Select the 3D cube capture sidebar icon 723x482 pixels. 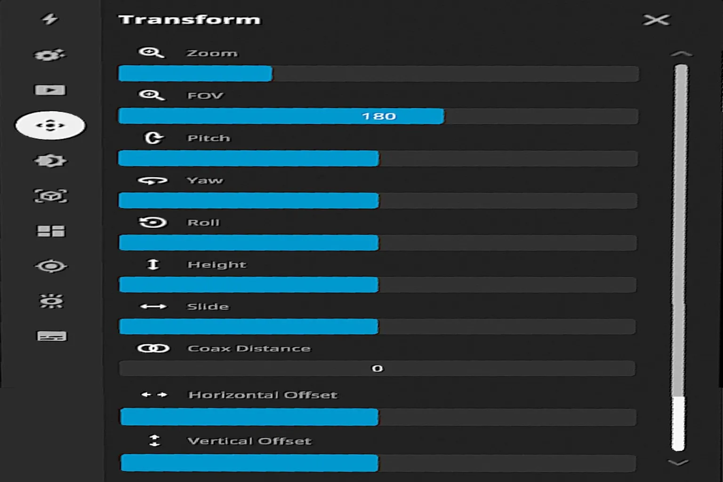coord(51,195)
